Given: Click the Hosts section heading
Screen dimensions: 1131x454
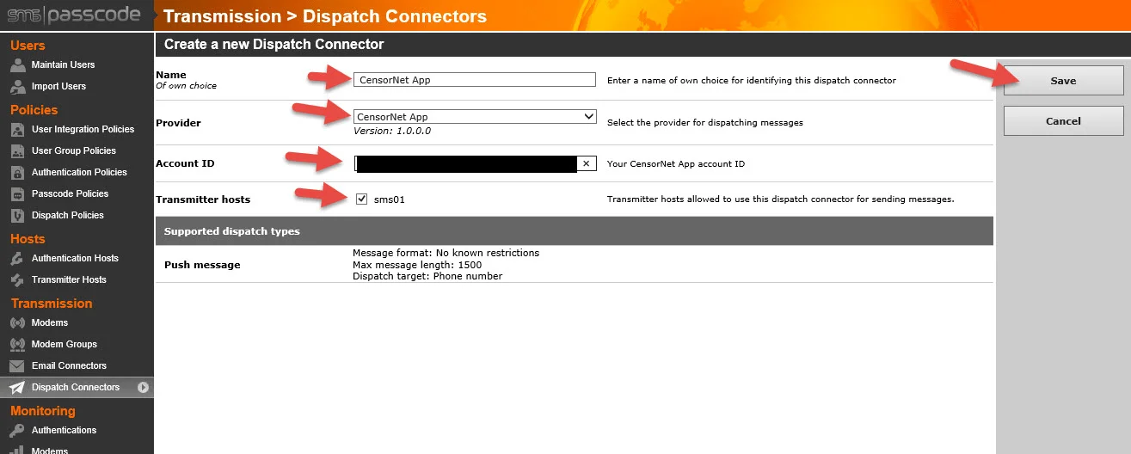Looking at the screenshot, I should tap(28, 239).
